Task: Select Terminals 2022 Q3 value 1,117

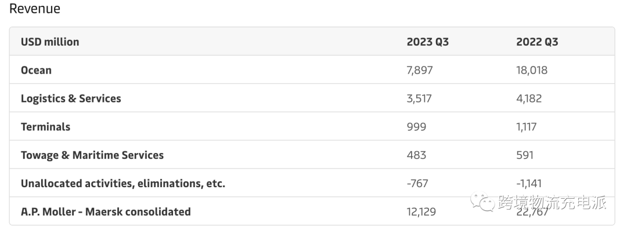Action: 526,127
